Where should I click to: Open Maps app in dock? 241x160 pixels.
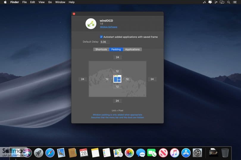click(x=118, y=153)
